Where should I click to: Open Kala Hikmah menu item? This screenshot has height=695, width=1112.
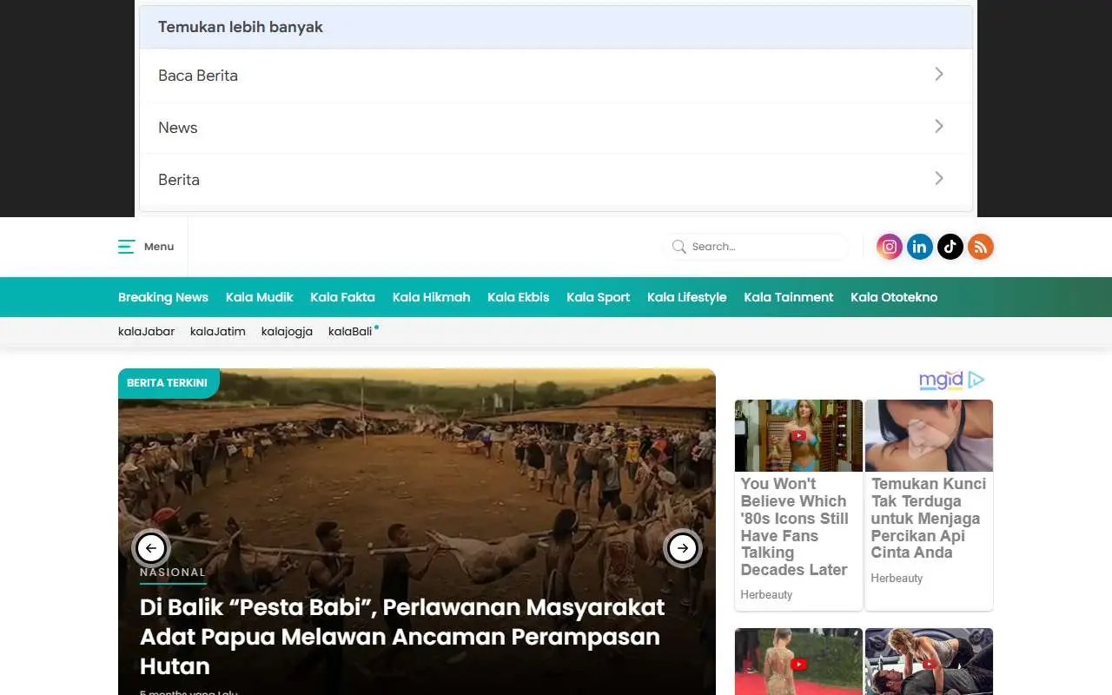431,297
